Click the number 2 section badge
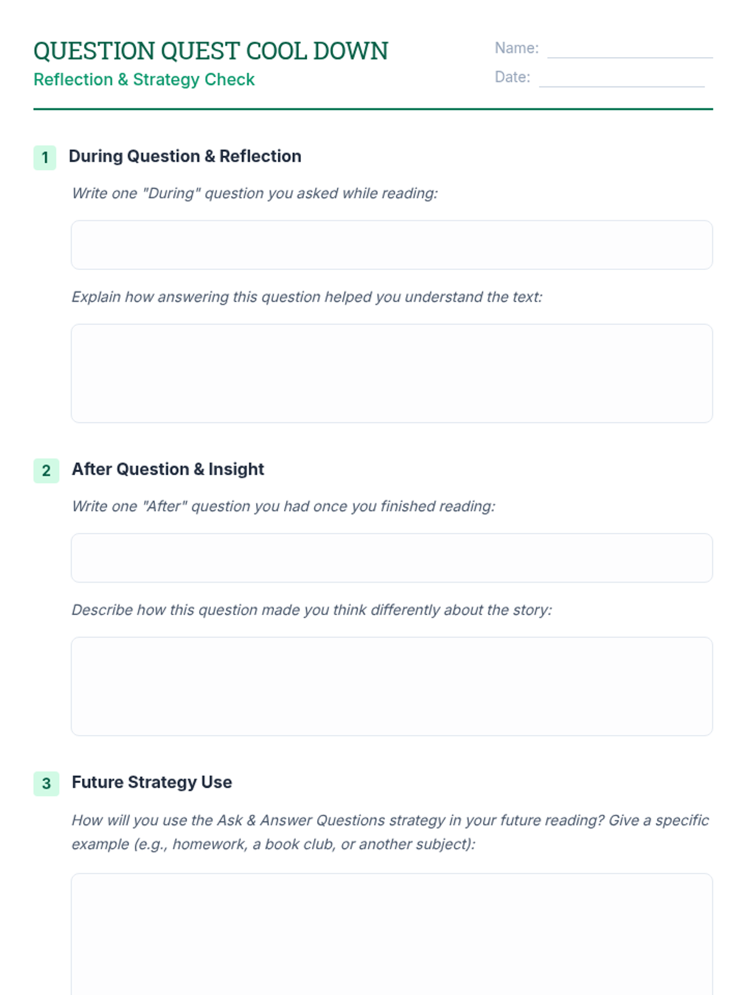746x995 pixels. point(46,470)
